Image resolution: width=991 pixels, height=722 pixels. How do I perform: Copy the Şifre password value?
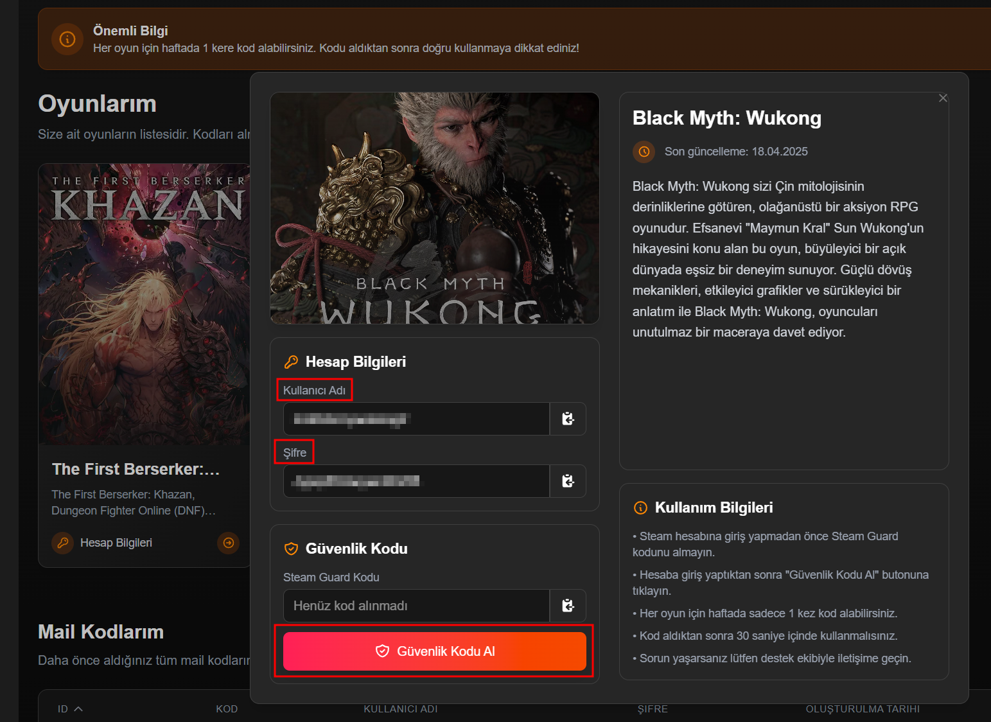point(568,481)
